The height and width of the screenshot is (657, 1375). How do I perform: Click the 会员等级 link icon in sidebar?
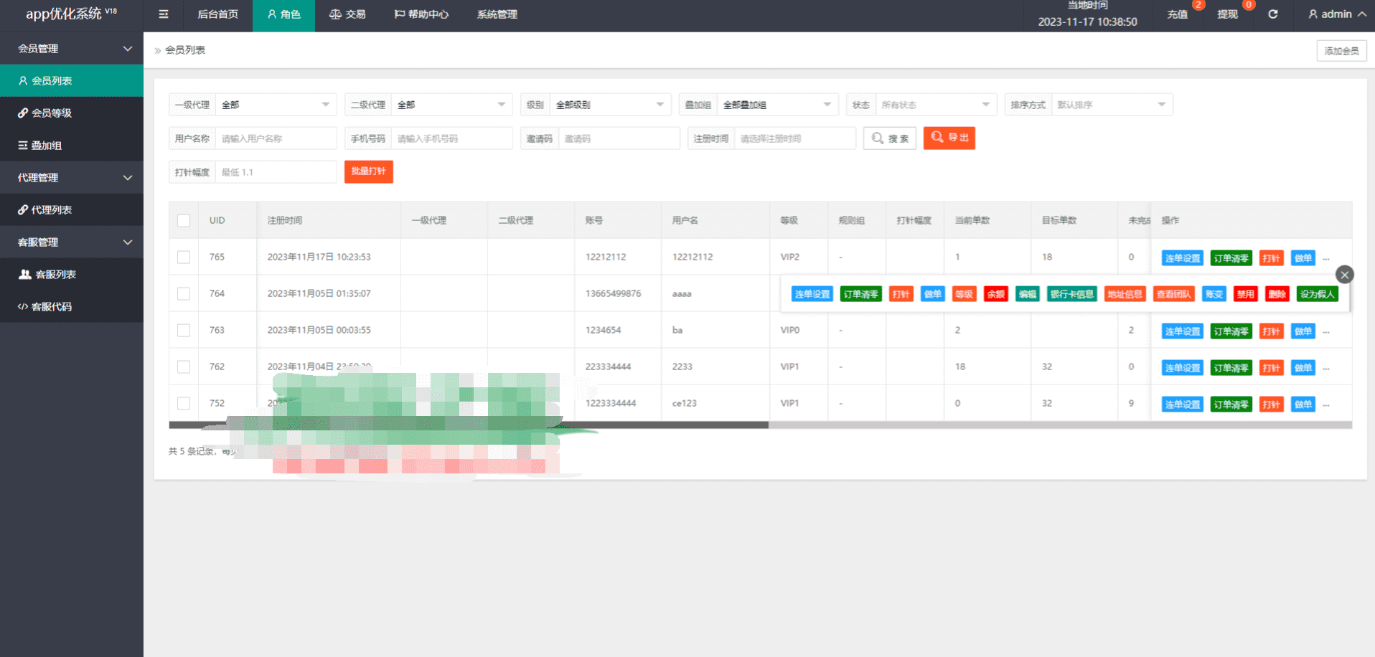pyautogui.click(x=23, y=113)
